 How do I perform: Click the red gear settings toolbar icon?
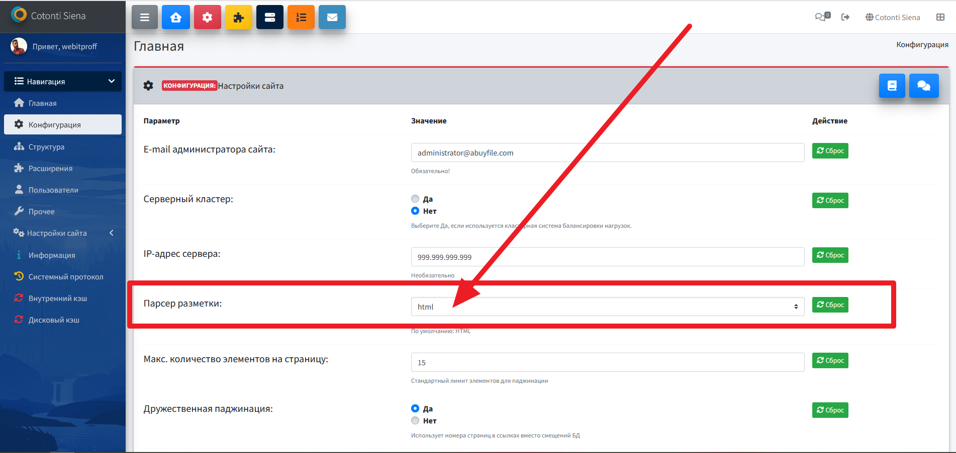[x=207, y=18]
